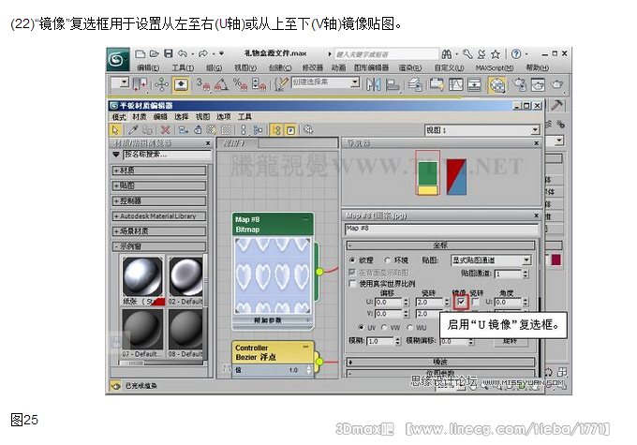Open the layer manager icon

pos(415,84)
